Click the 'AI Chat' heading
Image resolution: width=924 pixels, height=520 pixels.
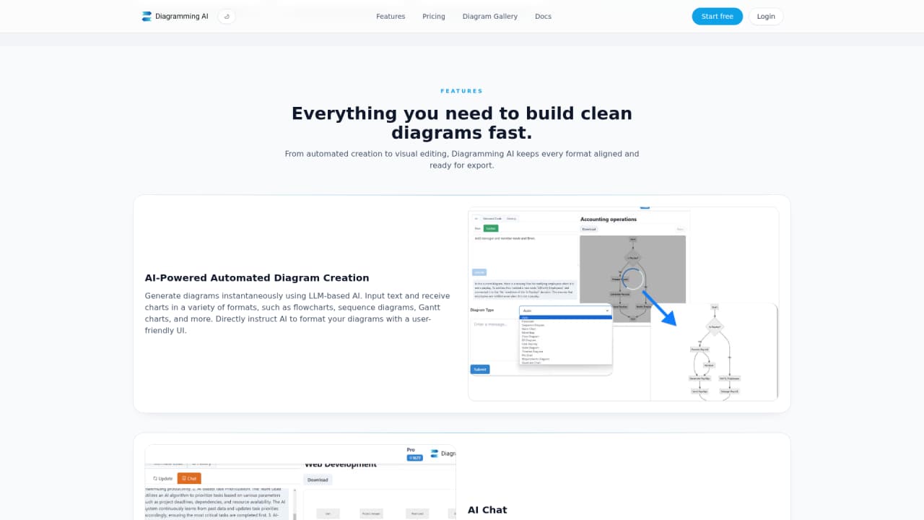click(x=487, y=510)
